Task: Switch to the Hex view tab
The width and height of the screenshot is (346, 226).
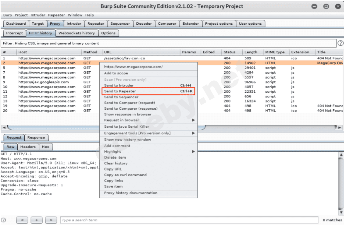Action: [45, 147]
